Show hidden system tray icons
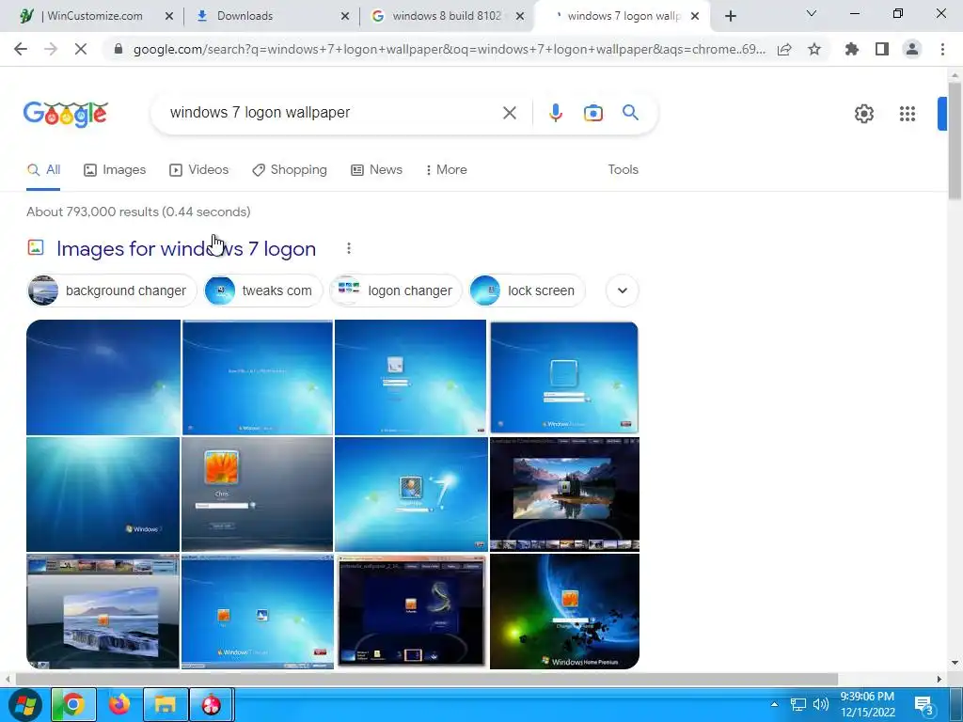This screenshot has width=963, height=722. (775, 704)
